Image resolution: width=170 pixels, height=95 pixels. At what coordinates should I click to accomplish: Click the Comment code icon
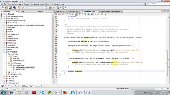click(102, 14)
